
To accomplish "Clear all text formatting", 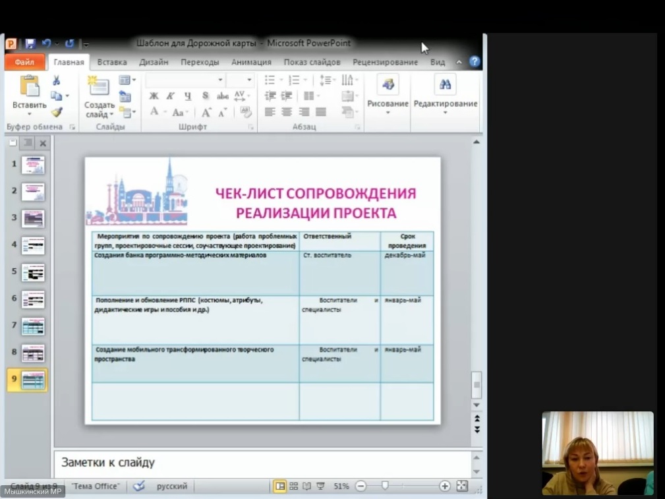I will 246,112.
